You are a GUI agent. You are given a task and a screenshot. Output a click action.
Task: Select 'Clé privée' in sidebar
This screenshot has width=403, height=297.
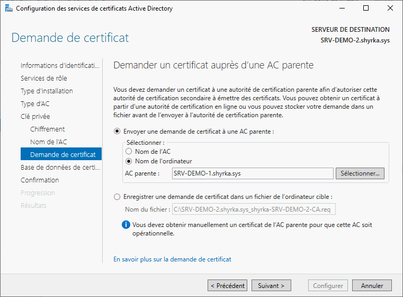click(x=35, y=117)
